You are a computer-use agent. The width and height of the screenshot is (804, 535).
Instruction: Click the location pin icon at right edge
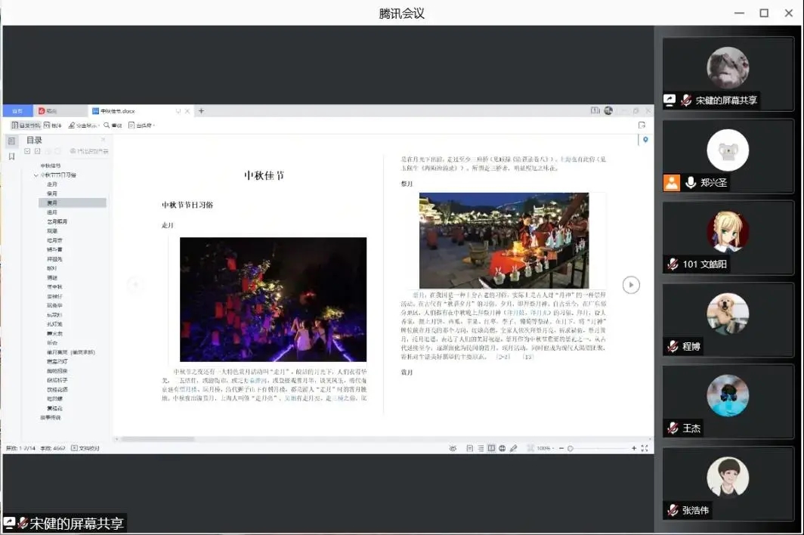pyautogui.click(x=645, y=140)
